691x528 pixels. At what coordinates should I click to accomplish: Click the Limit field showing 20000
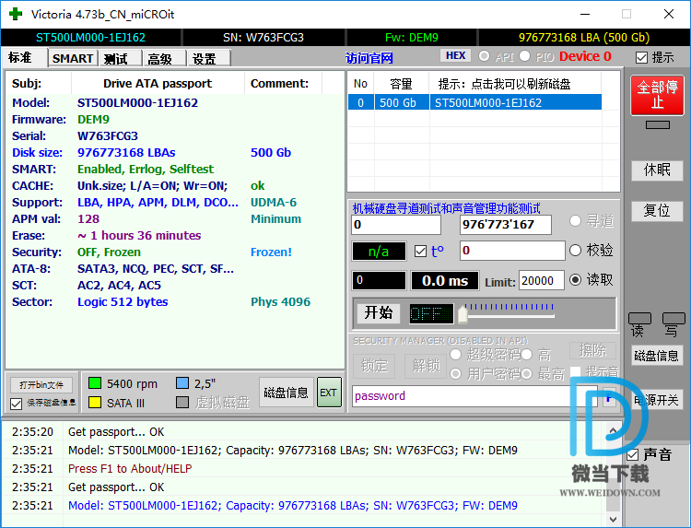(541, 281)
